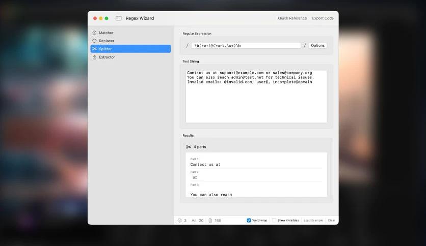Click the character count Aa icon
This screenshot has height=246, width=426.
point(194,221)
